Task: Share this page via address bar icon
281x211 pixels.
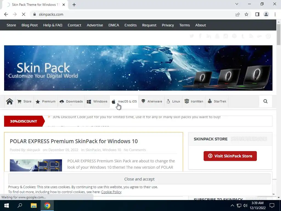Action: pyautogui.click(x=238, y=14)
